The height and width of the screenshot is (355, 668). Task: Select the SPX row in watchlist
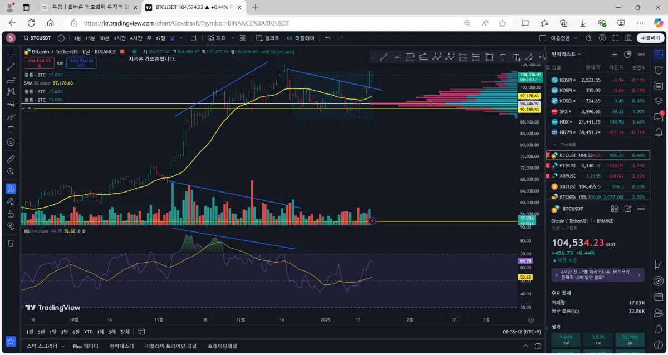(x=598, y=111)
